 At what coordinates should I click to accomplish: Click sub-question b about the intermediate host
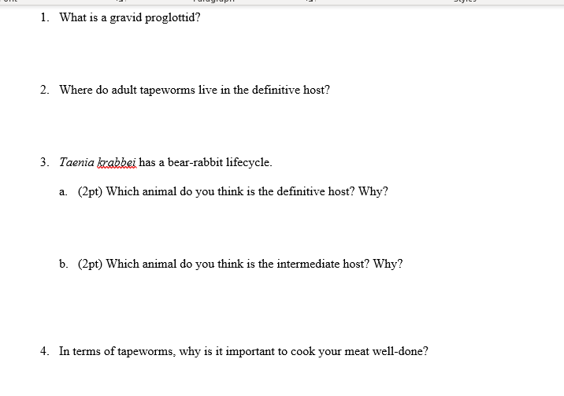point(240,264)
